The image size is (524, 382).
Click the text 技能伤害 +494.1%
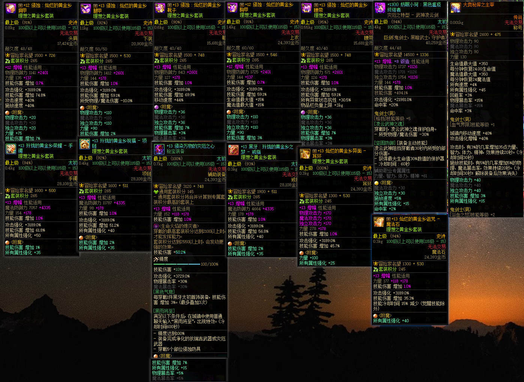pos(391,93)
